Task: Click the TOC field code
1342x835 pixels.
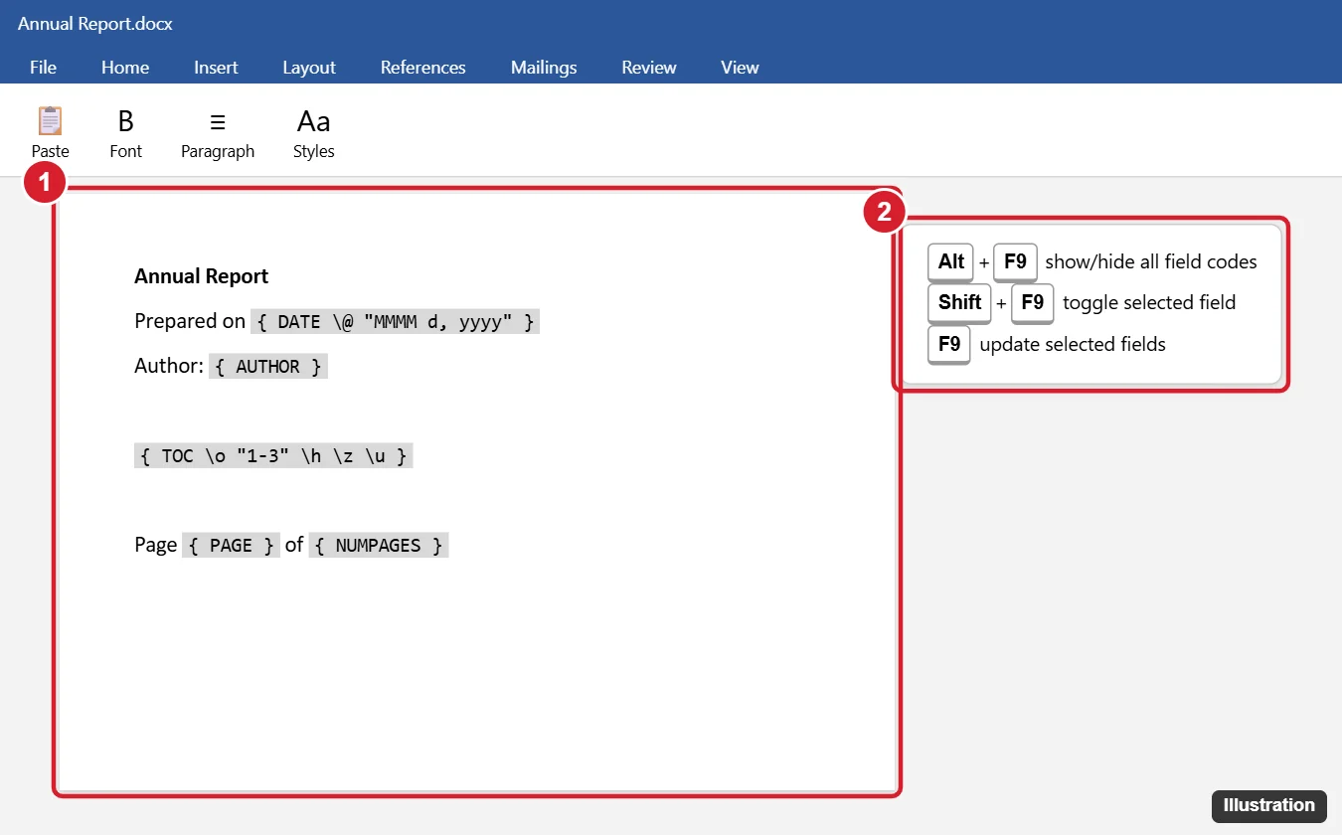Action: [273, 456]
